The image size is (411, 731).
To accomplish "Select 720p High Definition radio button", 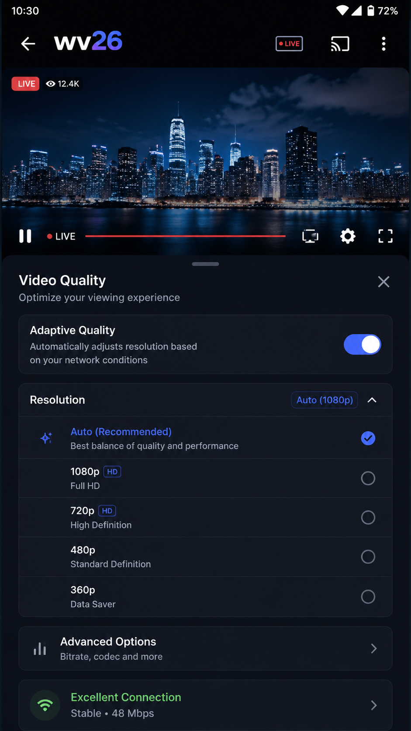I will (368, 518).
